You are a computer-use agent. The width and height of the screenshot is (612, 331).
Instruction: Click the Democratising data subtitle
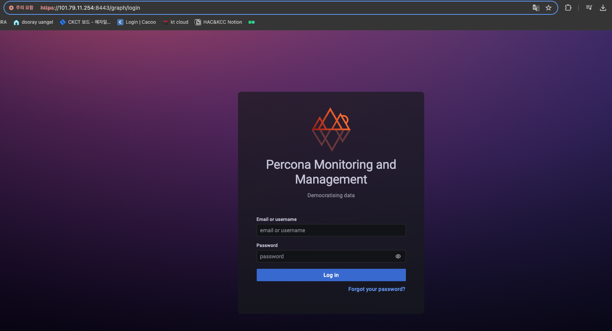click(x=331, y=195)
